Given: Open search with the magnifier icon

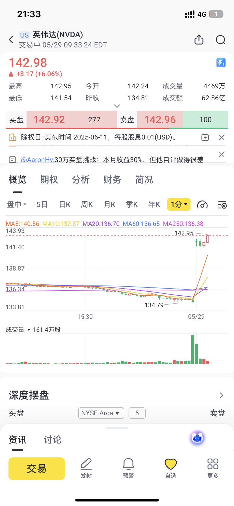Looking at the screenshot, I should pyautogui.click(x=220, y=40).
